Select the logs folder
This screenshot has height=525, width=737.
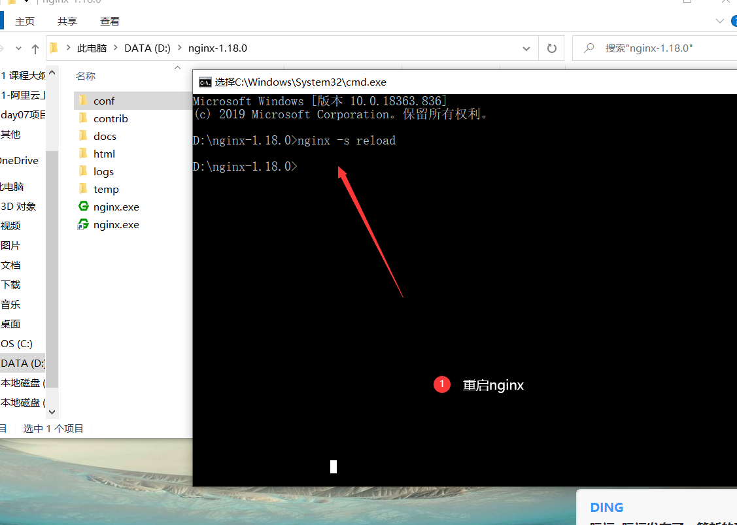point(103,171)
